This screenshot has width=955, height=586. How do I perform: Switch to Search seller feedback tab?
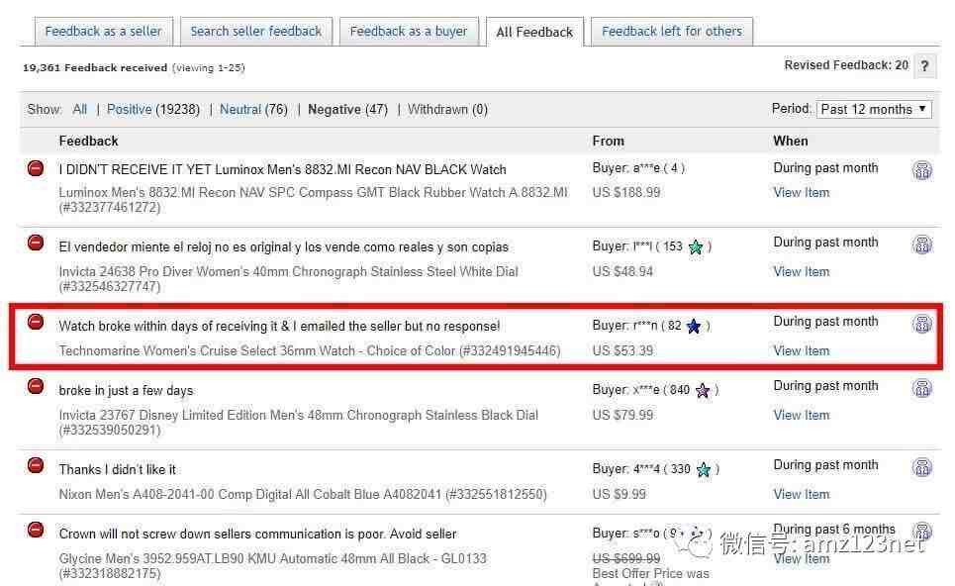point(256,31)
